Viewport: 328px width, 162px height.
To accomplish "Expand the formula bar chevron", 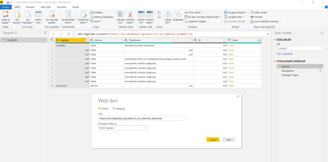I will [268, 34].
